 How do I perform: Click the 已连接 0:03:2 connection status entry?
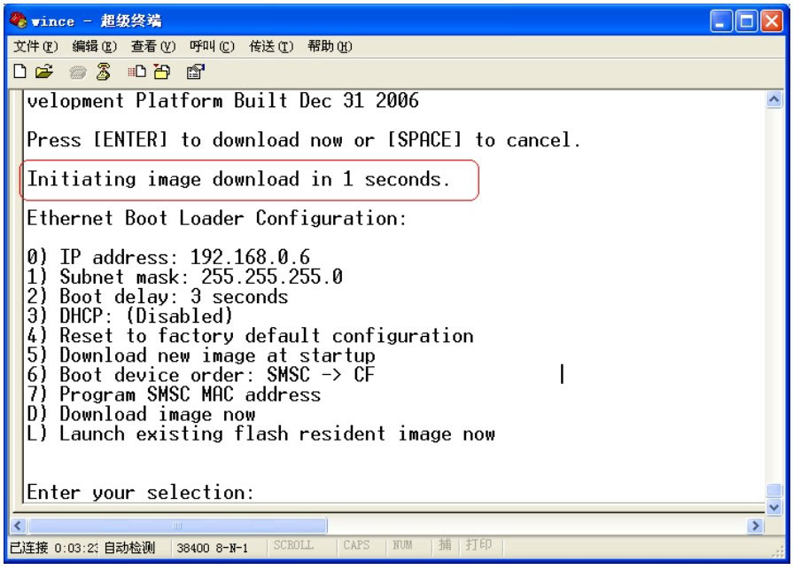54,548
